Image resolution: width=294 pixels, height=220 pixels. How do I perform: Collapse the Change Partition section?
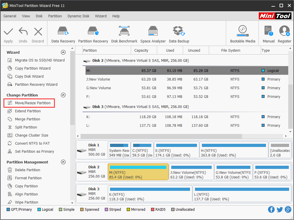point(63,95)
